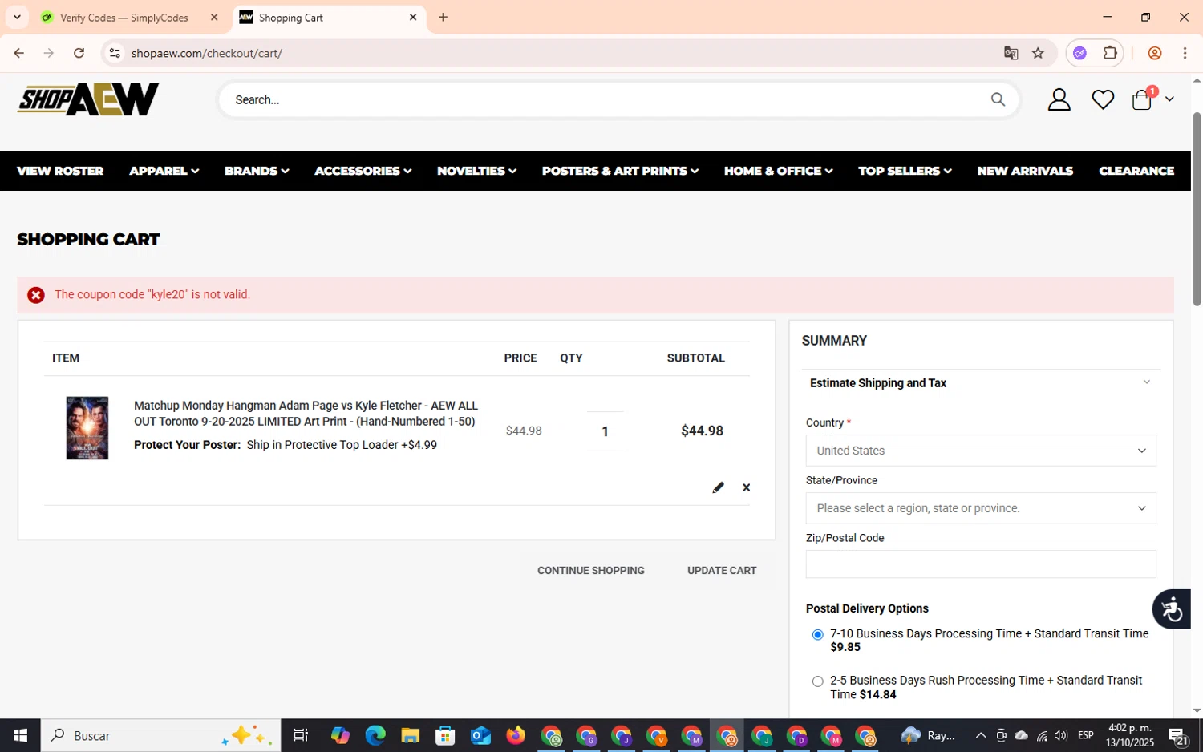Viewport: 1203px width, 752px height.
Task: Open the site information icon in address bar
Action: click(x=115, y=53)
